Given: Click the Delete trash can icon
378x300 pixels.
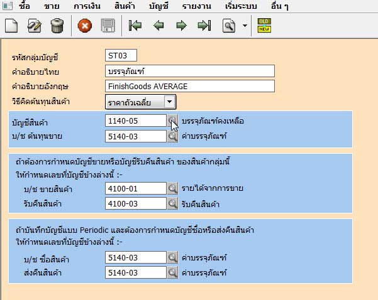Looking at the screenshot, I should [57, 26].
